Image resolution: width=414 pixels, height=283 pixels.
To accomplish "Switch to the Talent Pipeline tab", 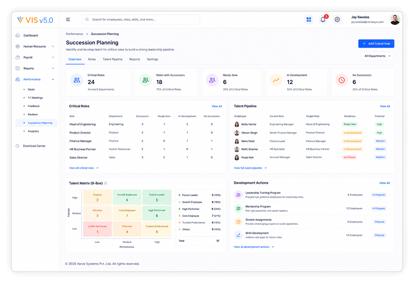I will click(113, 59).
